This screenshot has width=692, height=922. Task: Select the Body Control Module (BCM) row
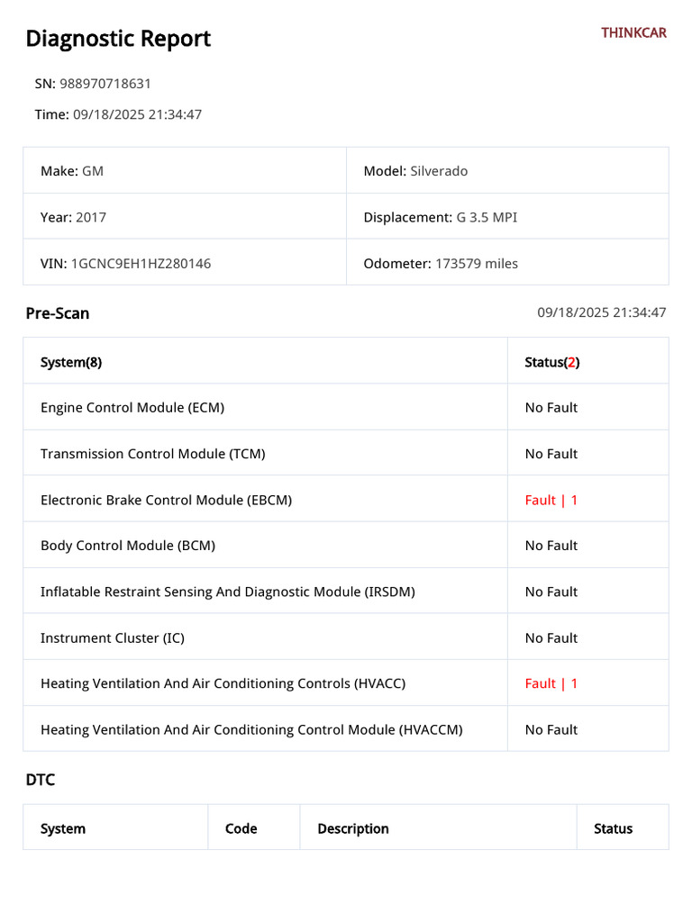click(x=346, y=545)
